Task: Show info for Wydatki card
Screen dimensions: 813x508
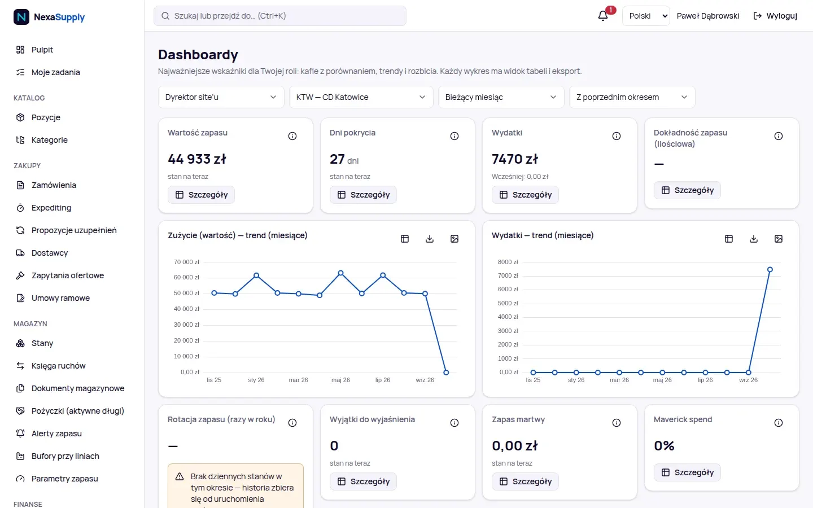Action: (617, 136)
